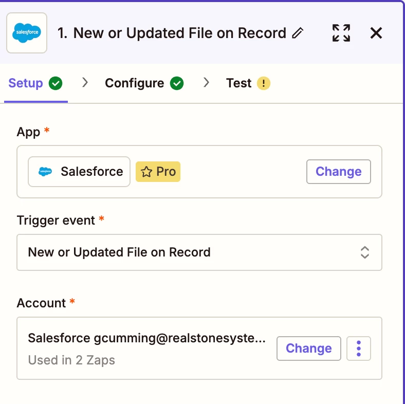The height and width of the screenshot is (404, 405).
Task: Change the connected Salesforce account
Action: pos(309,348)
